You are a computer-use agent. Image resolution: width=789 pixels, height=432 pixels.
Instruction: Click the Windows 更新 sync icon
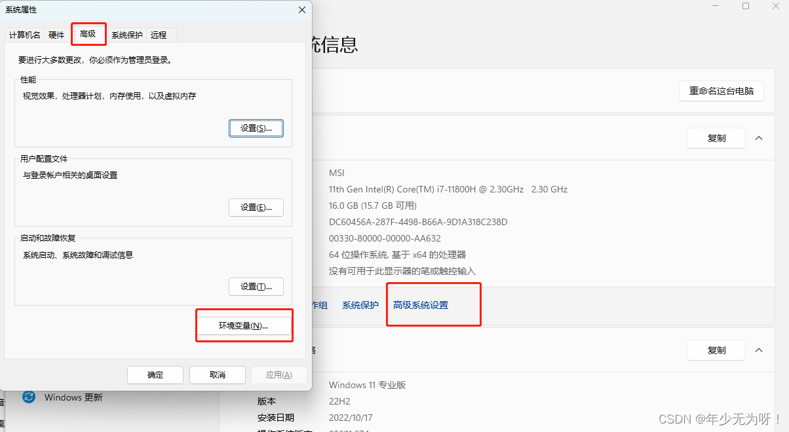(28, 397)
